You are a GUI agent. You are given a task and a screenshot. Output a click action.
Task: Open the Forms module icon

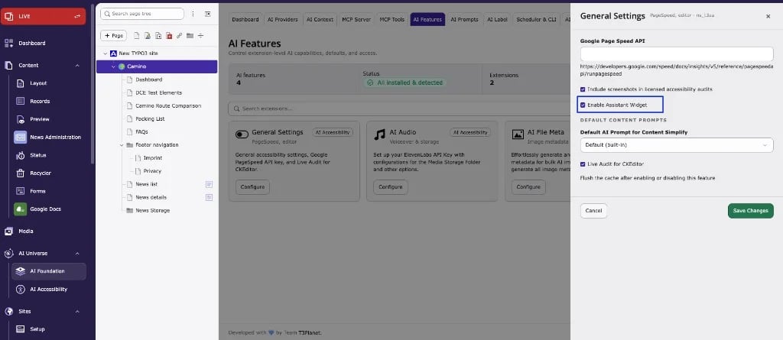pyautogui.click(x=21, y=191)
